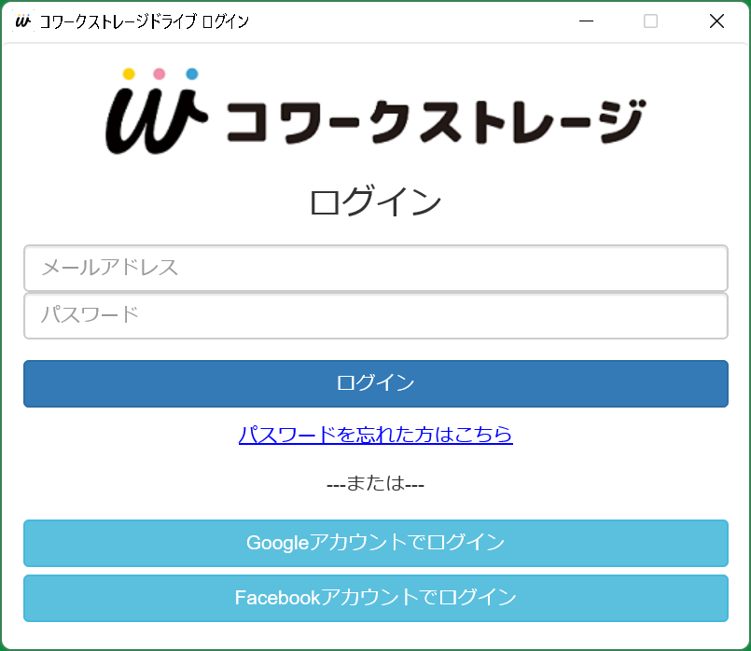Open the パスワードを忘れた方はこちら link
The height and width of the screenshot is (651, 751).
coord(375,436)
